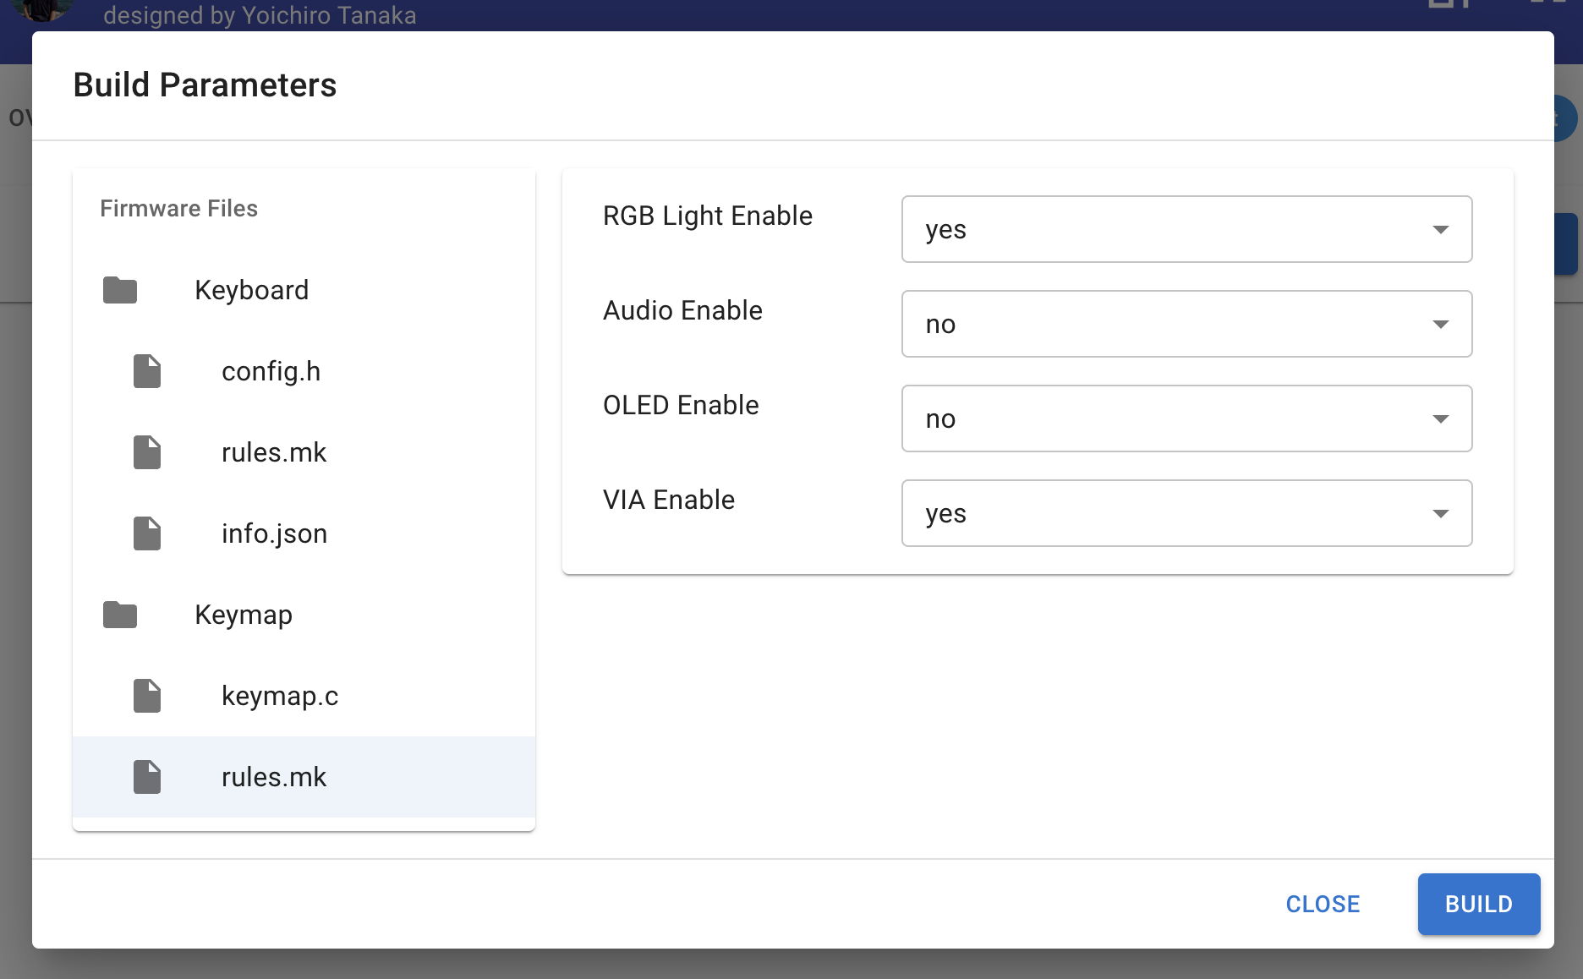
Task: Select info.json in the Keyboard folder
Action: [x=274, y=533]
